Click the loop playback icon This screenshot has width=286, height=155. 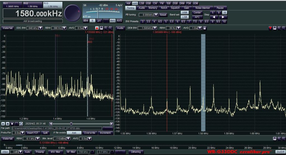point(21,124)
